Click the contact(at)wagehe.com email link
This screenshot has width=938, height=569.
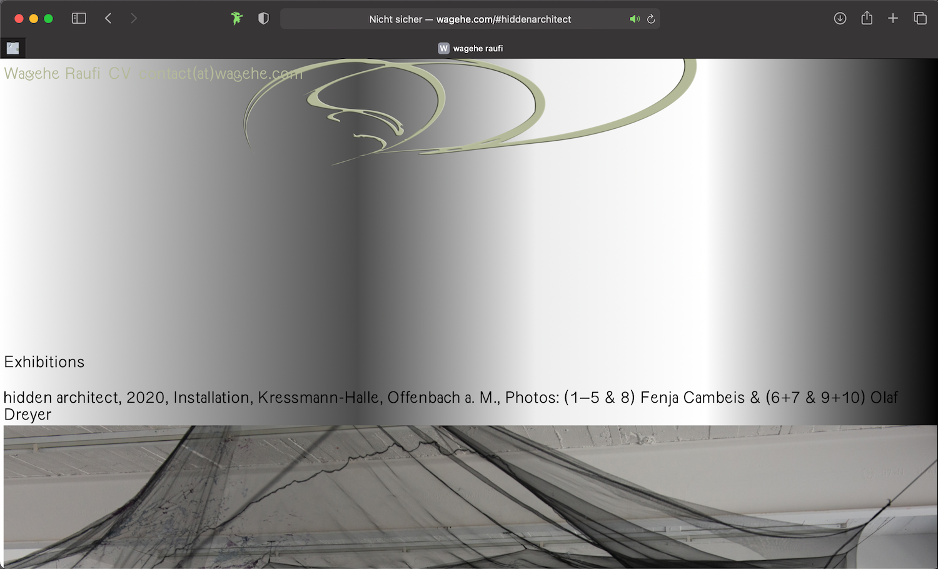(x=220, y=73)
